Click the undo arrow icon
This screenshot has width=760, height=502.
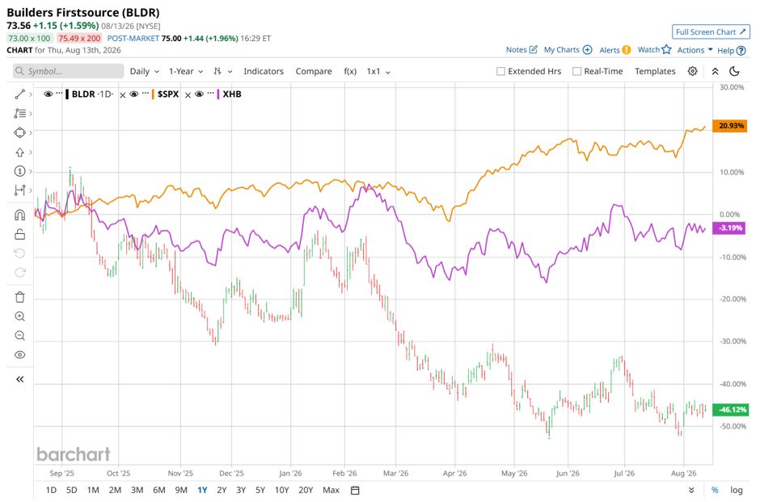coord(20,253)
